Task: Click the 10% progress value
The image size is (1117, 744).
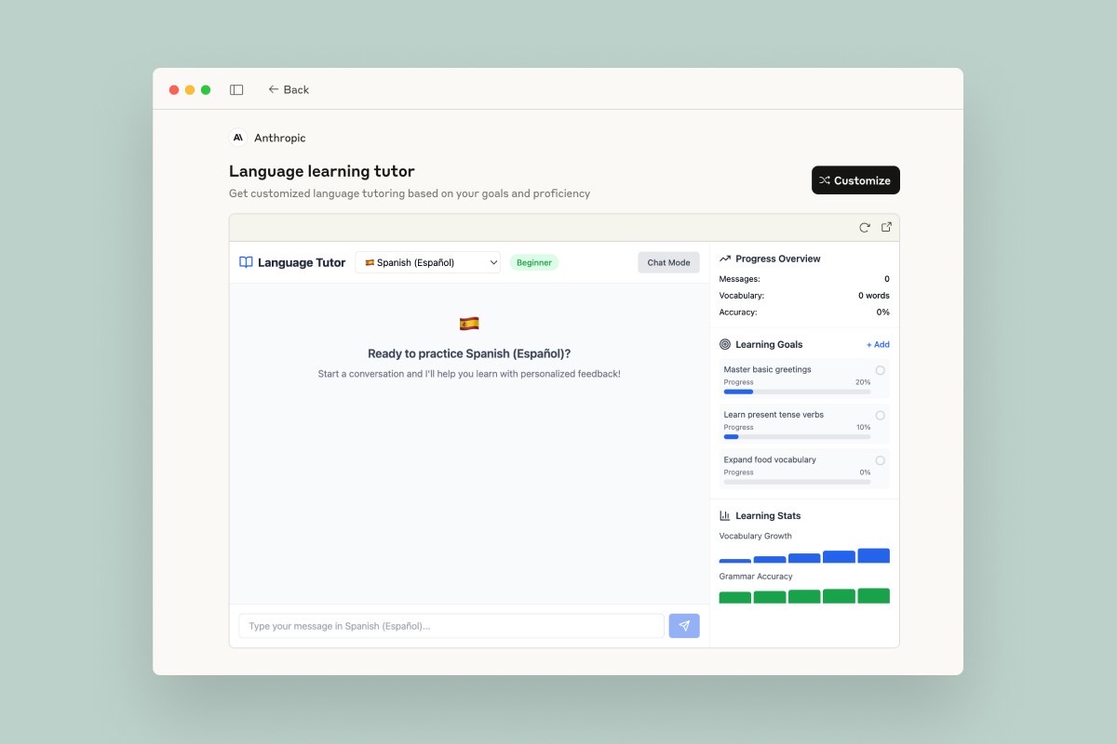Action: click(x=864, y=428)
